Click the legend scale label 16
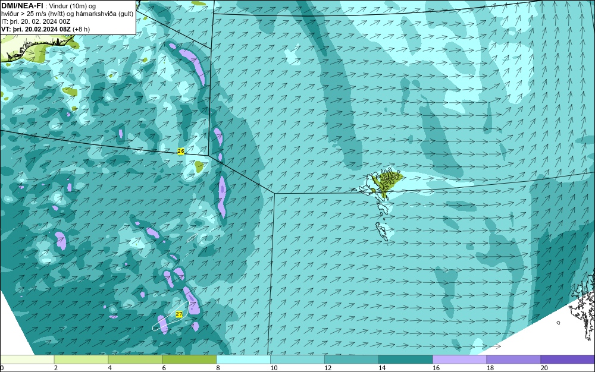Screen dimensions: 595x372 pyautogui.click(x=436, y=368)
